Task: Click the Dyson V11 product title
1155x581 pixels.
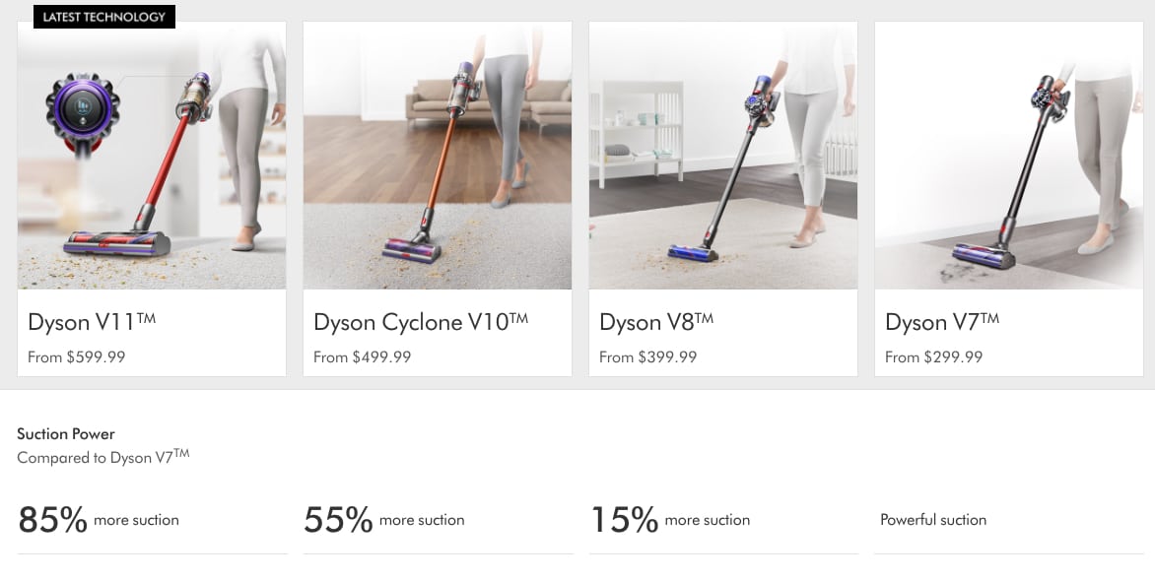Action: [x=92, y=322]
